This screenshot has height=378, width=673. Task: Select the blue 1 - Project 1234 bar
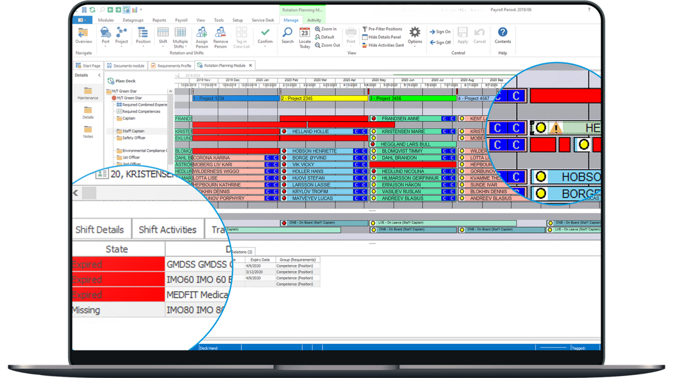tap(236, 98)
